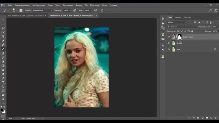This screenshot has height=123, width=219.
Task: Open the layer blend mode dropdown
Action: click(x=182, y=27)
